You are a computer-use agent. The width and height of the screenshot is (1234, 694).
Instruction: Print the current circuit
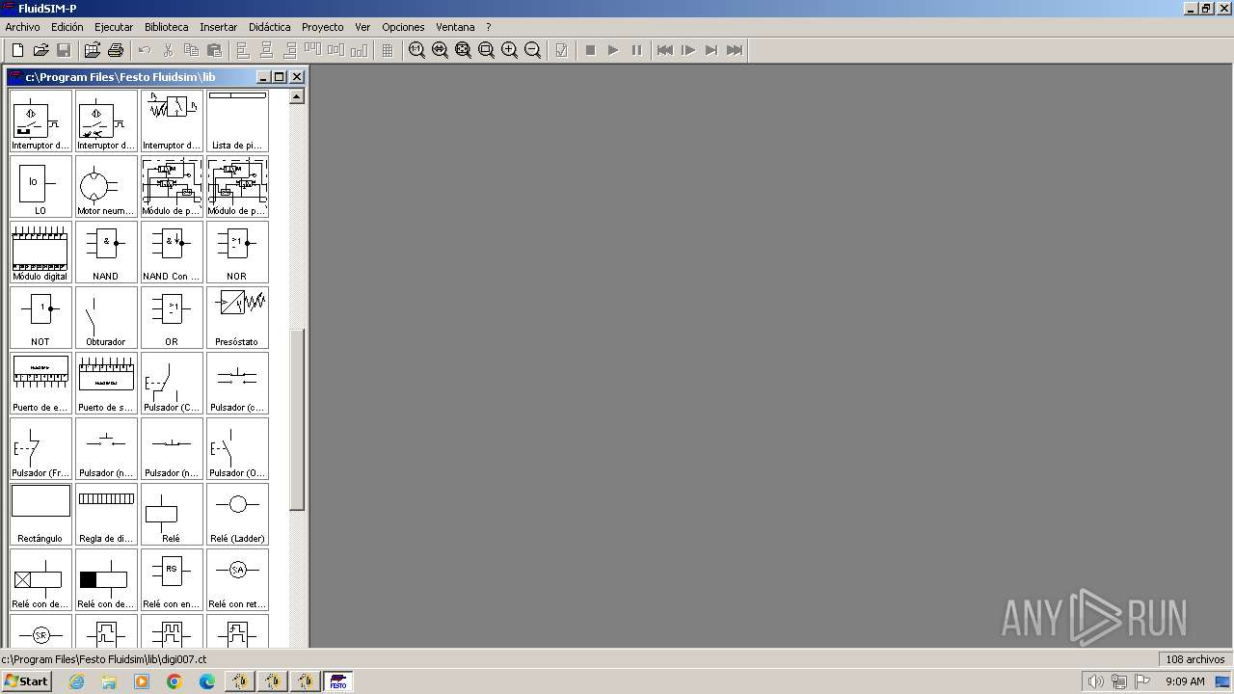[x=116, y=50]
